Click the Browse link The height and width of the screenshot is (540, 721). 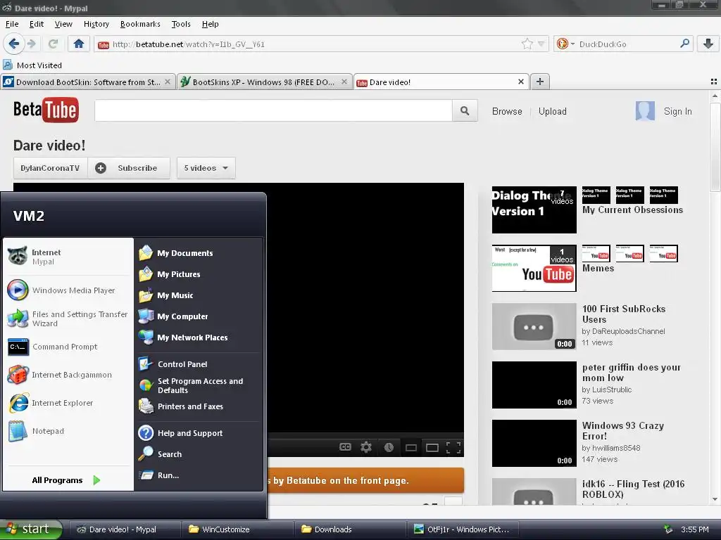click(x=507, y=111)
